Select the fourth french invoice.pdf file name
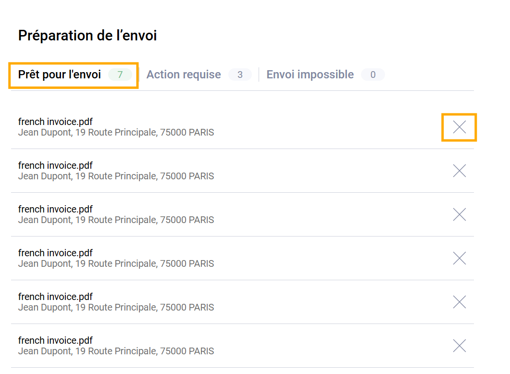The image size is (510, 374). 55,253
